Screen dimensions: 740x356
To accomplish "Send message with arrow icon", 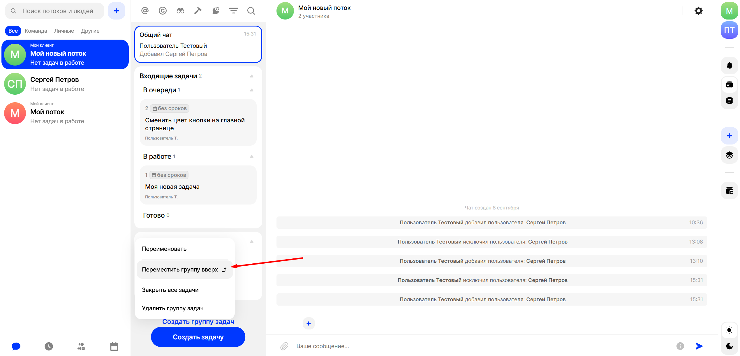I will point(699,346).
